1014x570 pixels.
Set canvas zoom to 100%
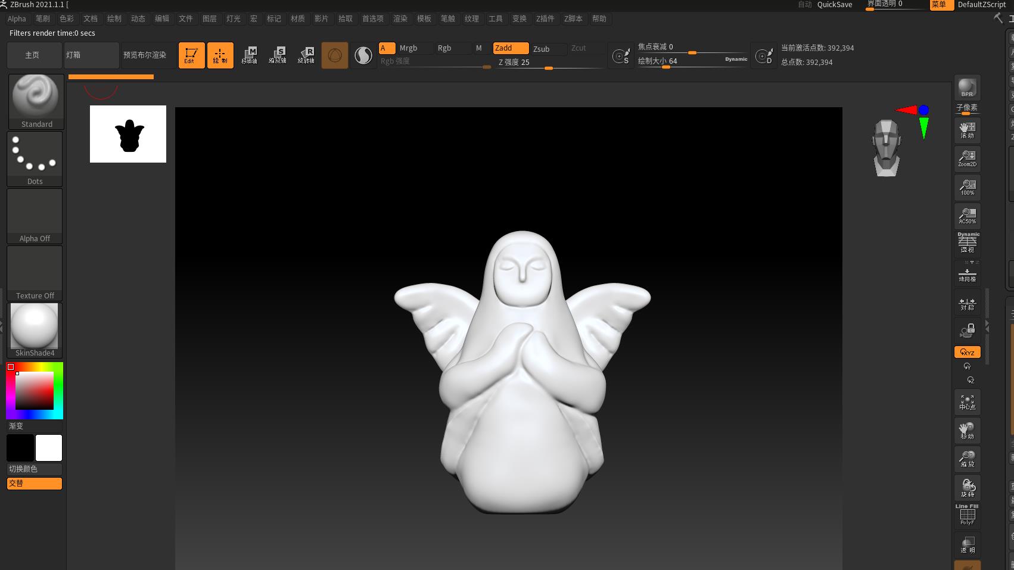(x=966, y=187)
